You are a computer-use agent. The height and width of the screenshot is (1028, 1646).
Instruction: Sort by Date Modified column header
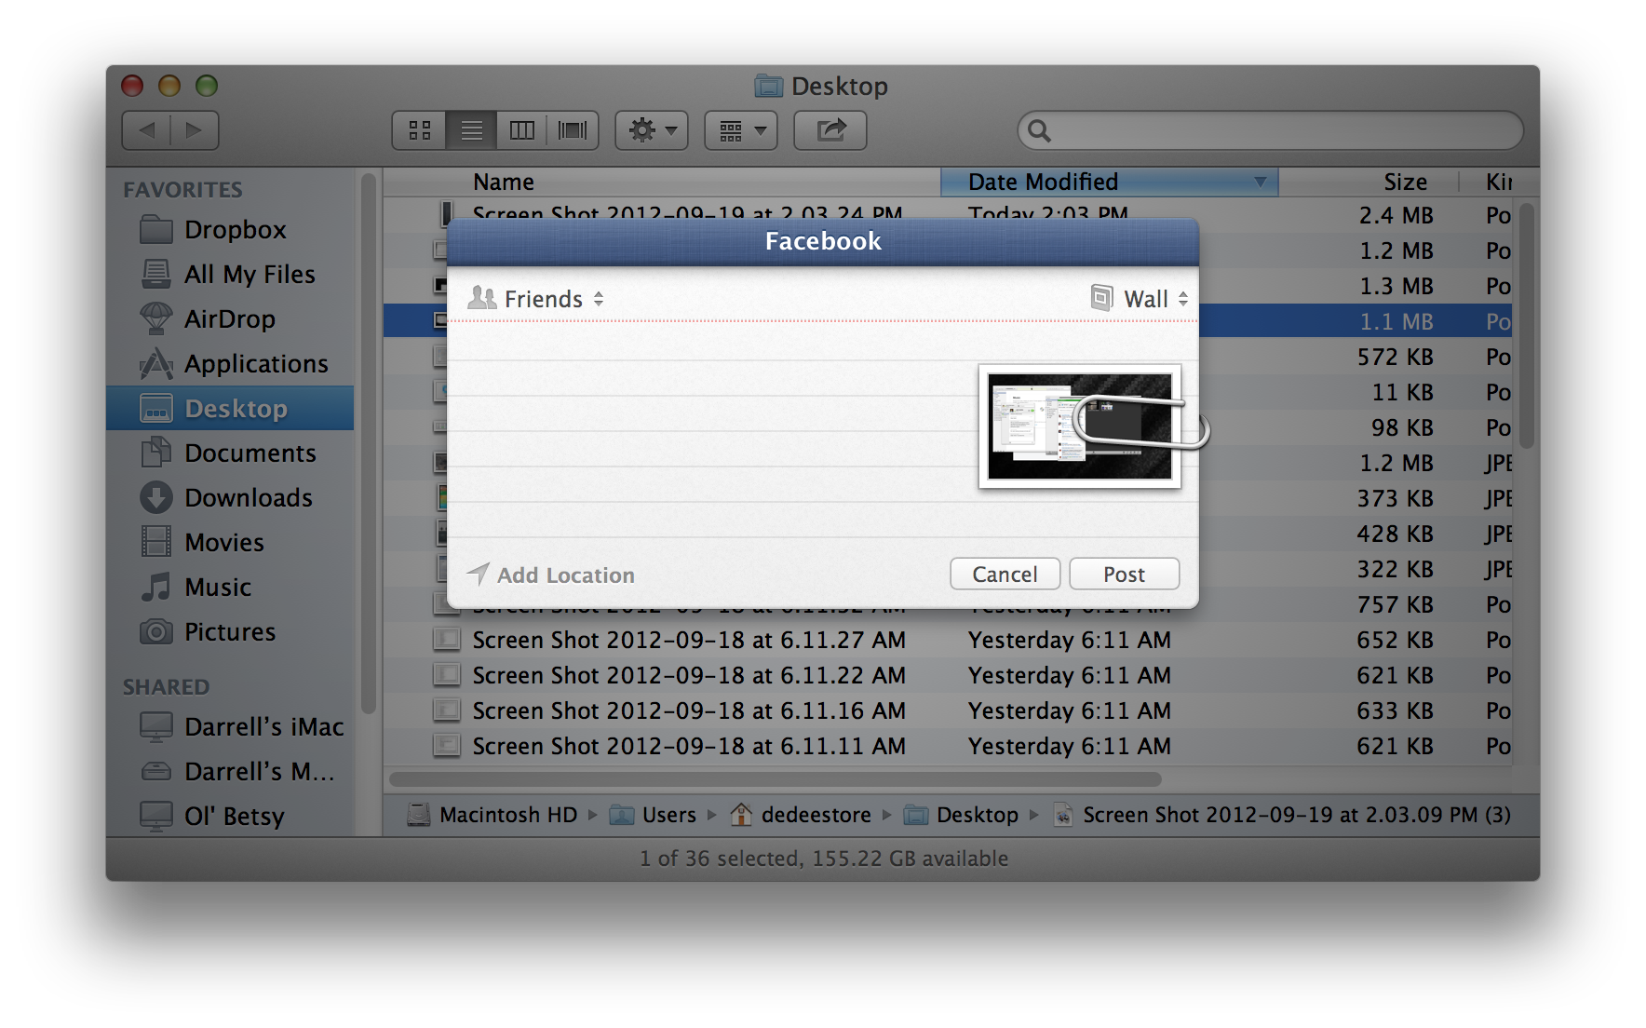tap(1109, 182)
